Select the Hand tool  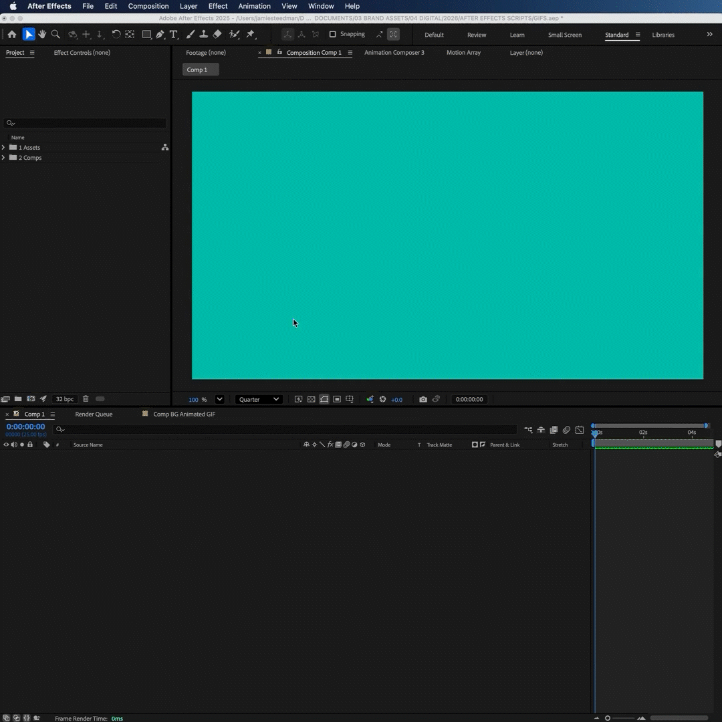(x=42, y=34)
